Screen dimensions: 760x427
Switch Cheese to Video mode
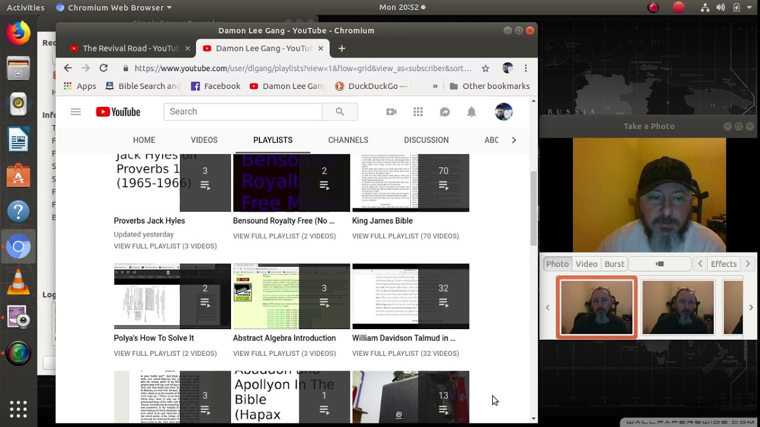pos(587,264)
